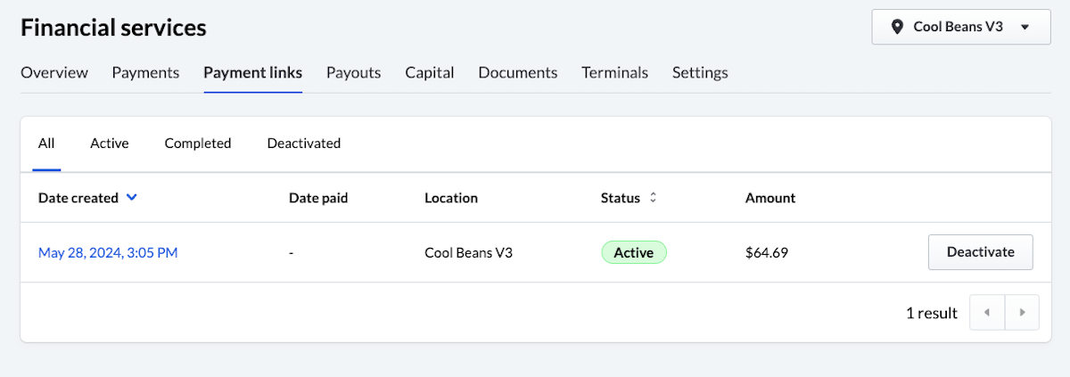Open the Capital tab
Image resolution: width=1070 pixels, height=377 pixels.
coord(429,73)
